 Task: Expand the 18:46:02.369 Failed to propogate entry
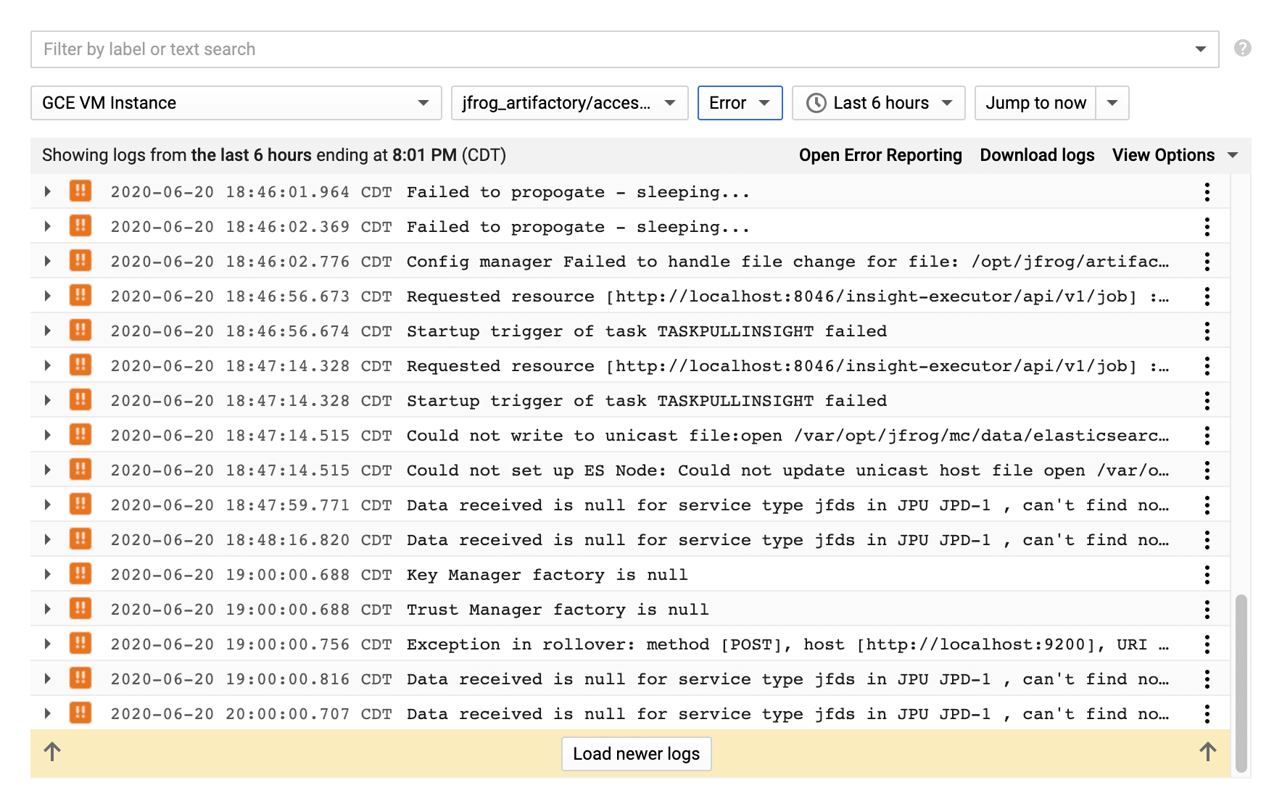(48, 226)
